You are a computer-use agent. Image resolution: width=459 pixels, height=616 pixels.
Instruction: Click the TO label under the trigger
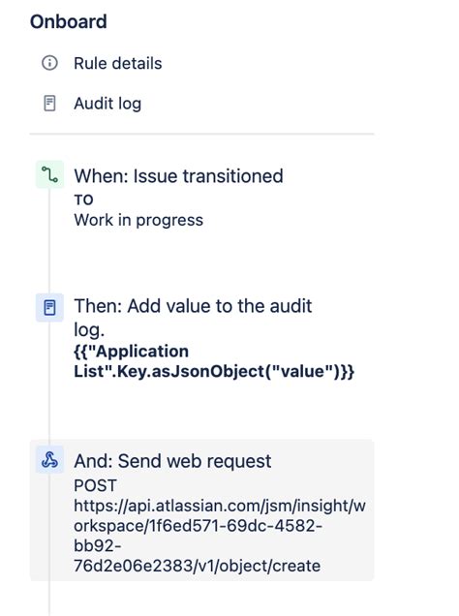point(83,200)
